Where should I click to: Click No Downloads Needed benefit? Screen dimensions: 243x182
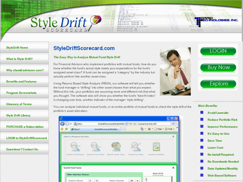223,162
